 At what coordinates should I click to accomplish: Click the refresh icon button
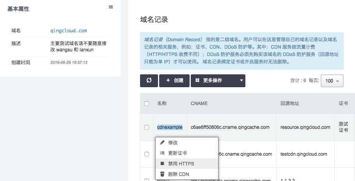(x=149, y=81)
